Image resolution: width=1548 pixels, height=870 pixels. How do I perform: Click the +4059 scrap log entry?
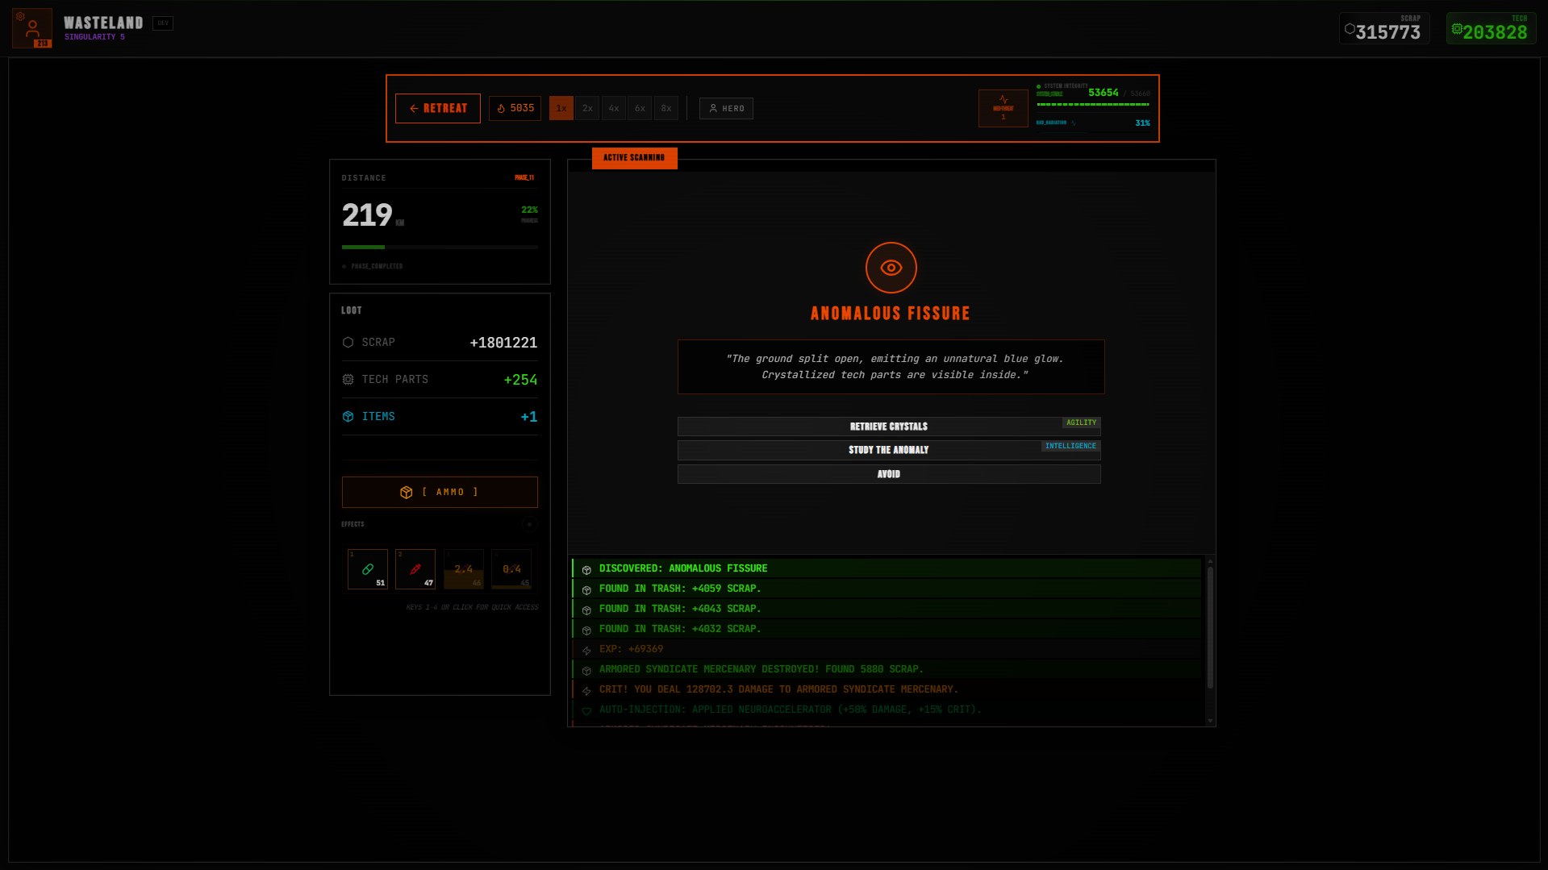(887, 589)
